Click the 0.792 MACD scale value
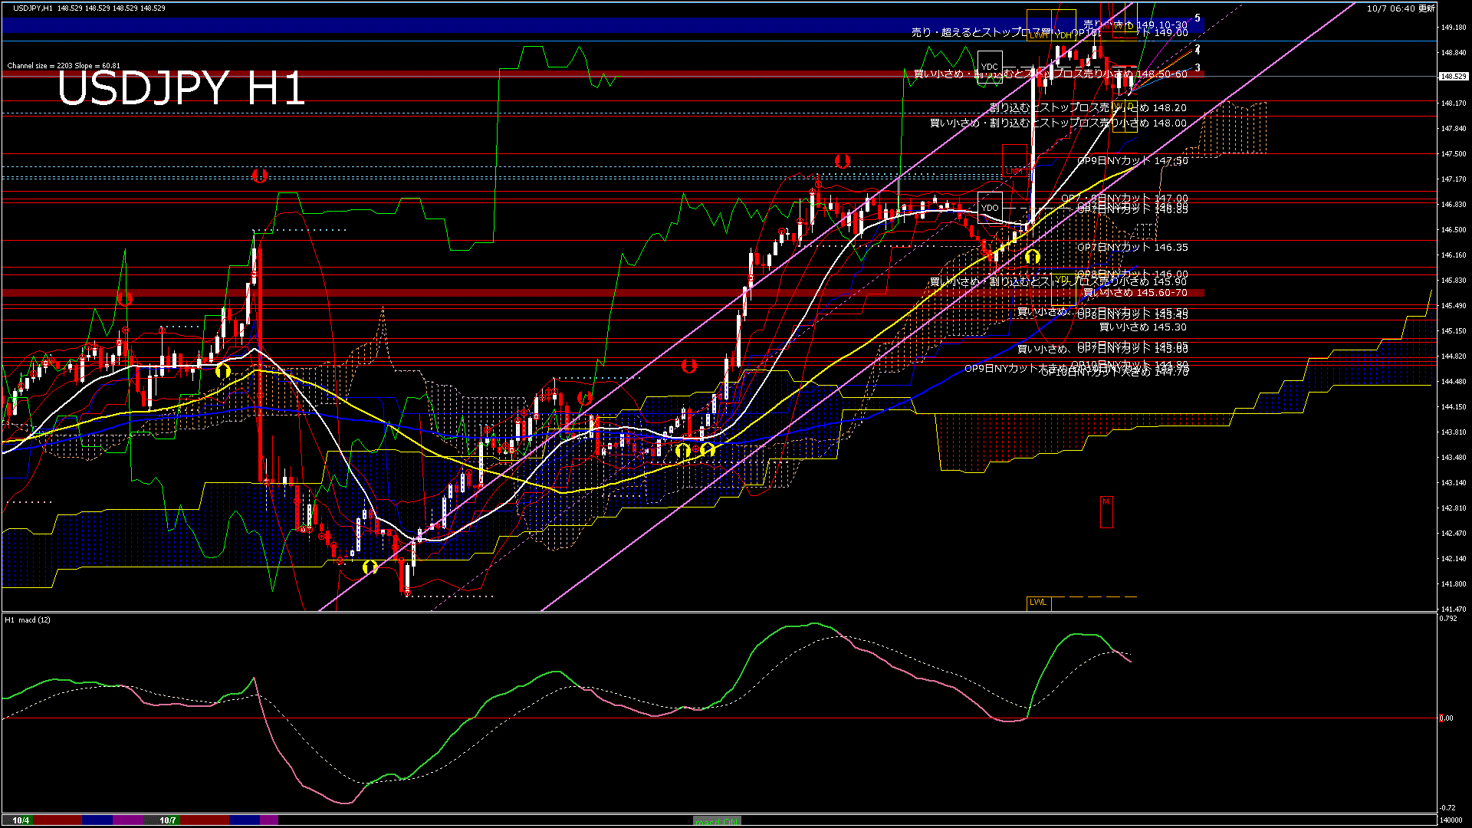 tap(1448, 618)
